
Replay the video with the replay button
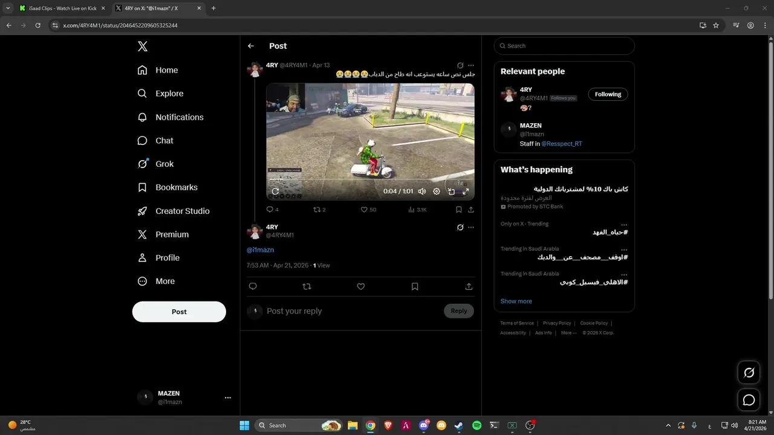[x=275, y=192]
